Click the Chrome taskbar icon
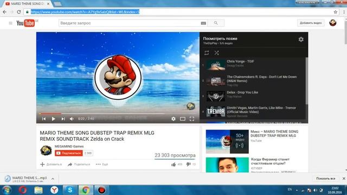Viewport: 347px width, 195px height. [x=86, y=190]
